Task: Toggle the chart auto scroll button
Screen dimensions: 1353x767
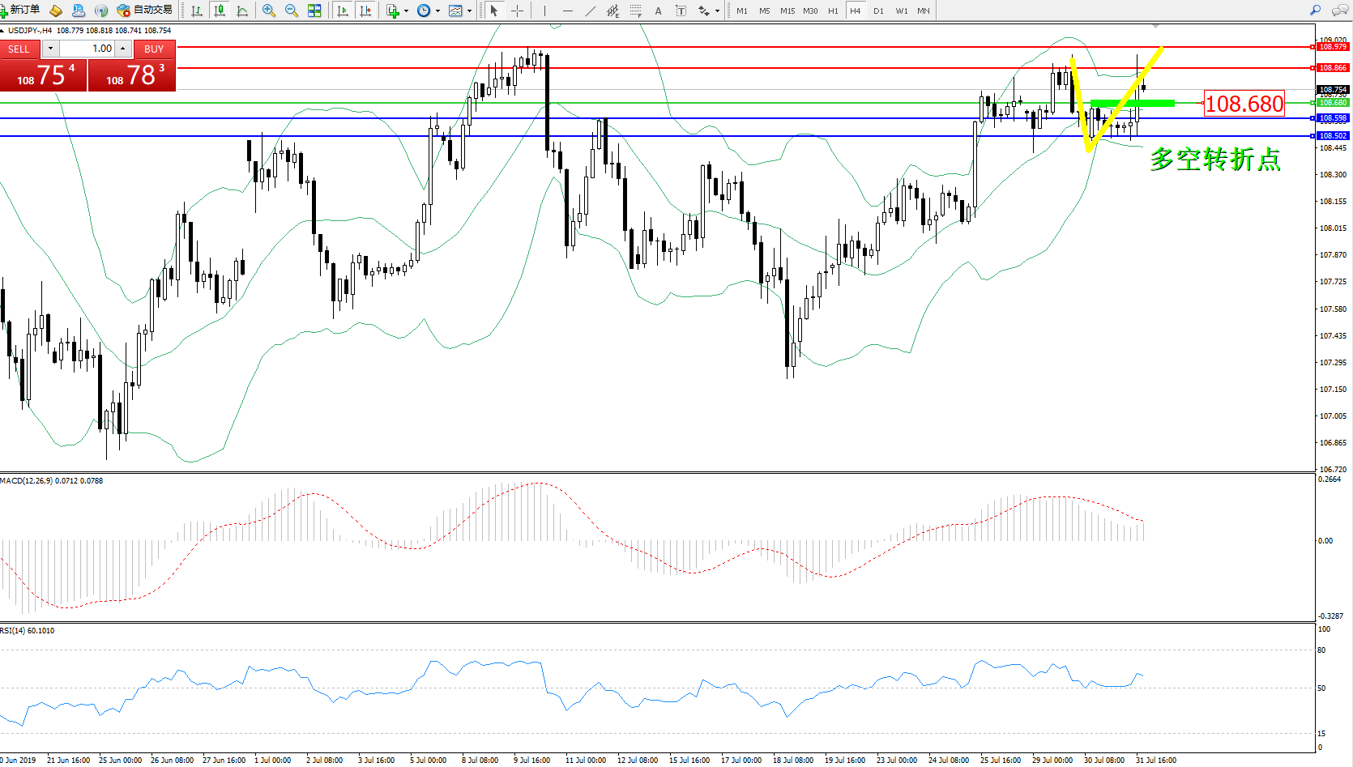Action: (x=343, y=11)
